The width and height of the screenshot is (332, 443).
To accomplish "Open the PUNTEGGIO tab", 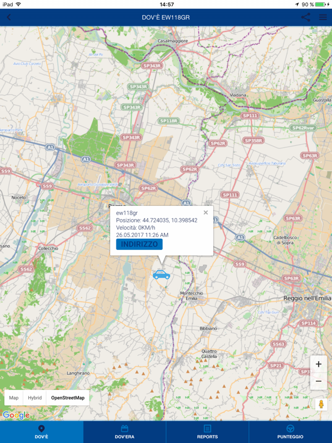I will click(x=290, y=432).
